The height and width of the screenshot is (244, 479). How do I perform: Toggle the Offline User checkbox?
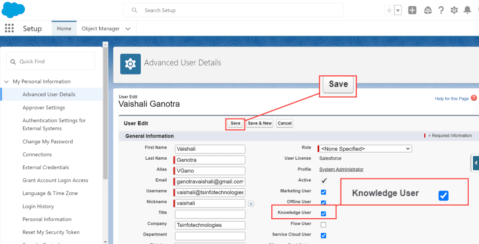point(324,203)
